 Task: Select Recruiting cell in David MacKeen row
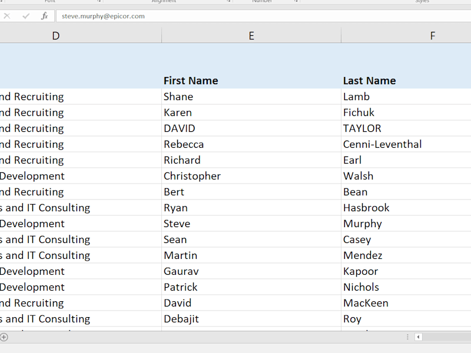[81, 303]
